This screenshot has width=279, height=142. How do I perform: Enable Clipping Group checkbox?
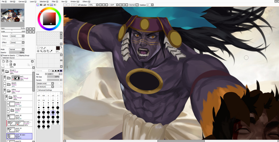point(17,56)
